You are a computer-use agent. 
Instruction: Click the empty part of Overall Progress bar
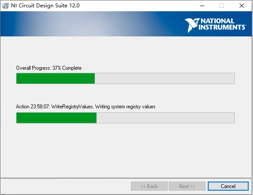click(x=165, y=78)
